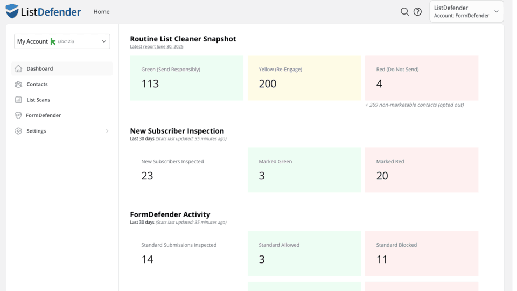
Task: Click the Green count value 113
Action: click(150, 84)
